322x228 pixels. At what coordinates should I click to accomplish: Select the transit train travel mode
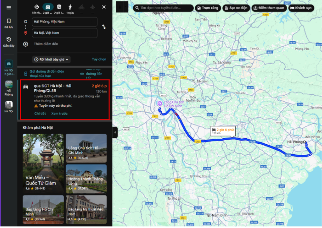point(59,7)
